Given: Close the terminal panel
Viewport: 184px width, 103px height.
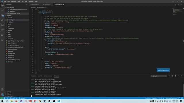Looking at the screenshot, I should tap(181, 76).
